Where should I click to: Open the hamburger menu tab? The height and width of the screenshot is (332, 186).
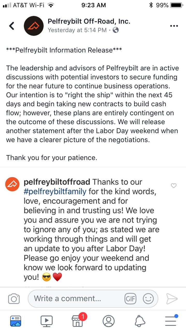(x=171, y=320)
